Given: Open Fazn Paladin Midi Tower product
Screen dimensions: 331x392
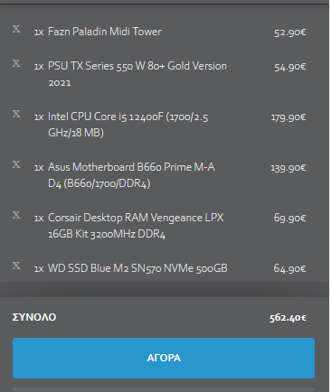Looking at the screenshot, I should tap(105, 32).
